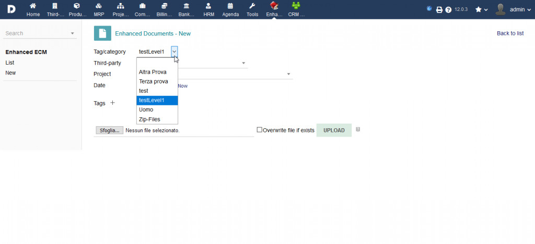Viewport: 535px width, 244px height.
Task: Open MRP module
Action: point(99,9)
